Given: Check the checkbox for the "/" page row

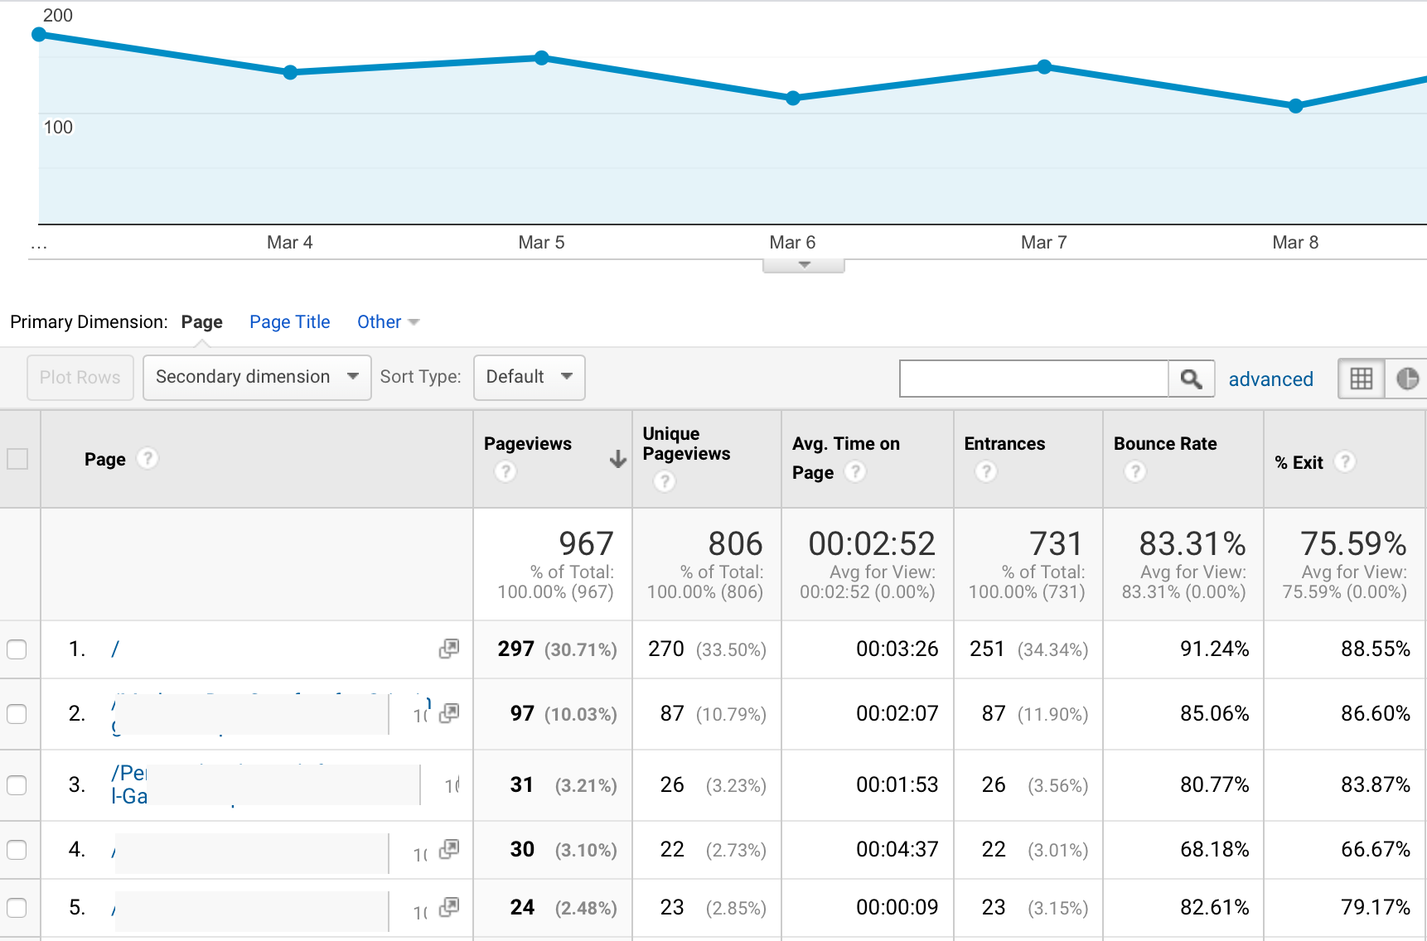Looking at the screenshot, I should [17, 649].
